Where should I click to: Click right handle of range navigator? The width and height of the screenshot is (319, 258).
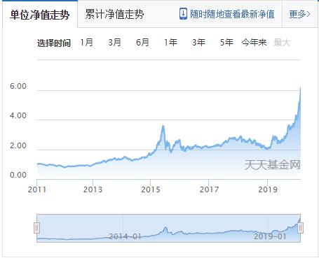(300, 228)
